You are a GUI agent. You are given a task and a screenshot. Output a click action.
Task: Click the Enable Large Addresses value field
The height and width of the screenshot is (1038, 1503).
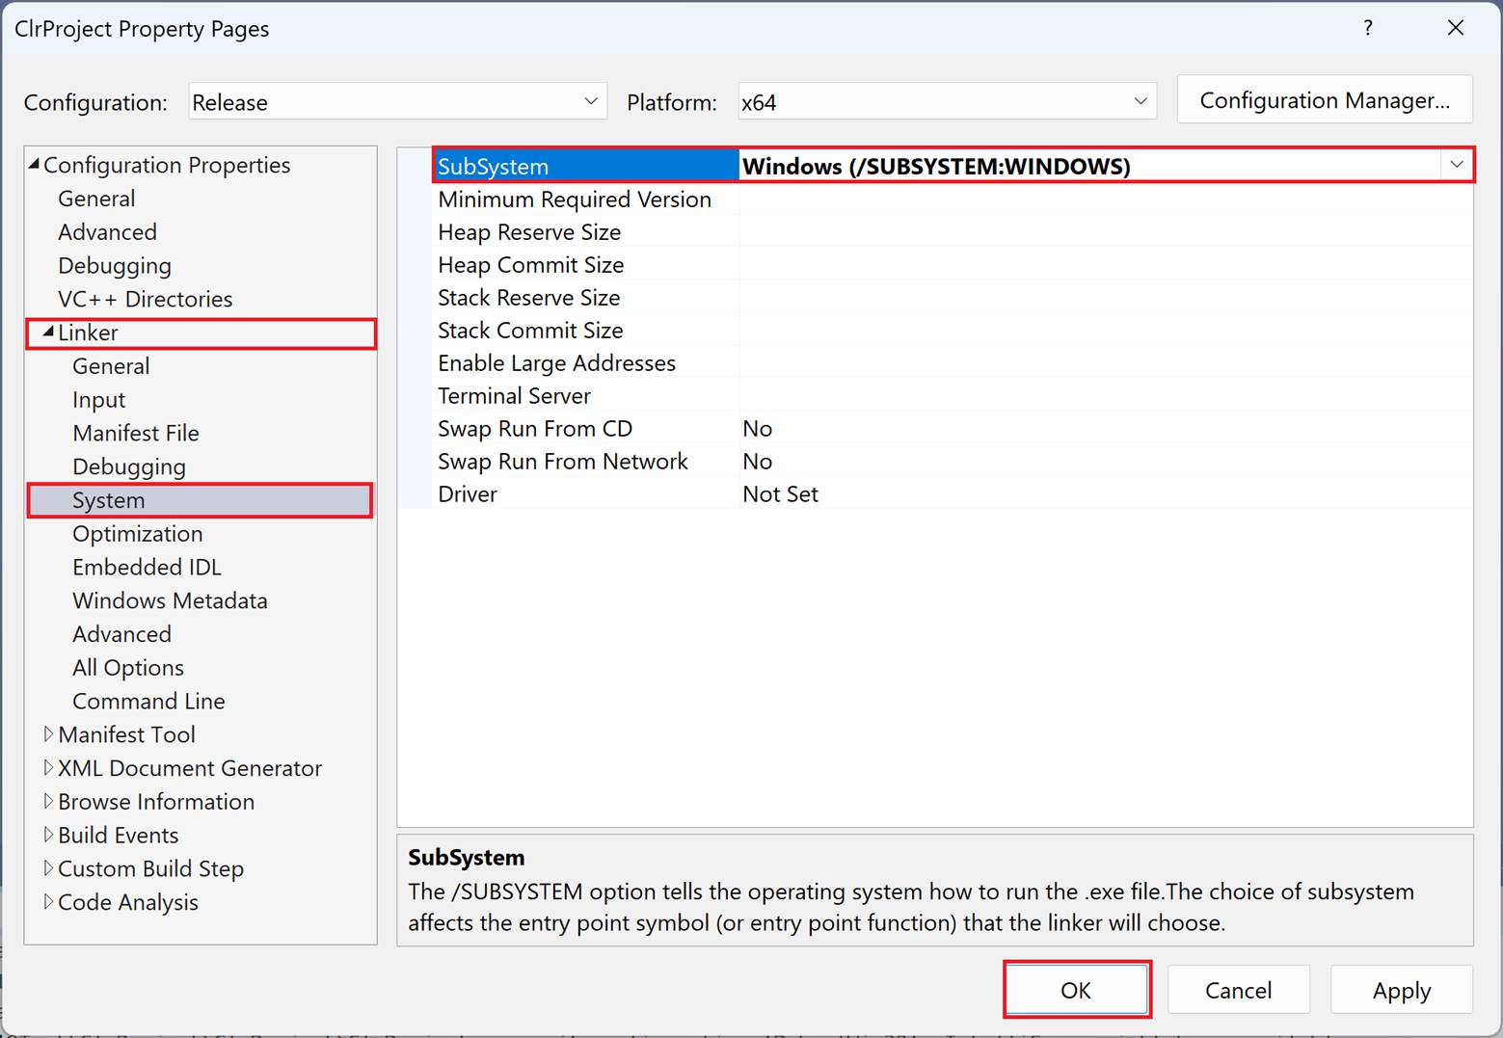1104,363
